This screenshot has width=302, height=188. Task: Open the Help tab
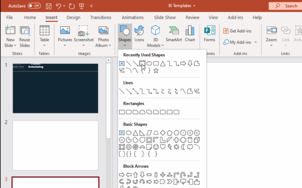tap(257, 17)
